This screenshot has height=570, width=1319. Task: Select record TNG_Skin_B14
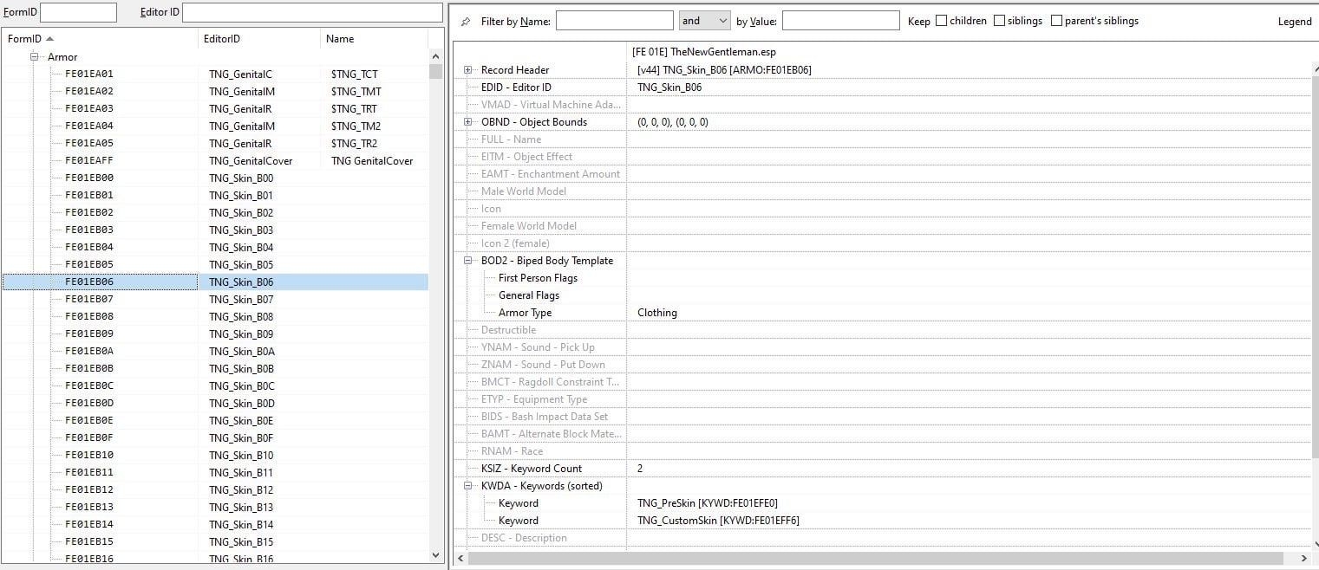point(215,525)
